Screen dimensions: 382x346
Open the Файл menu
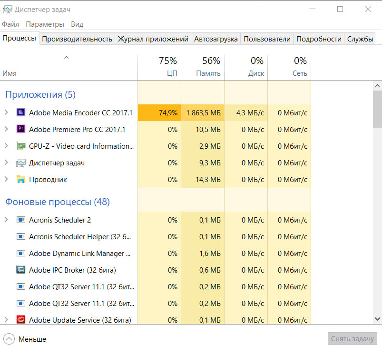pyautogui.click(x=10, y=24)
